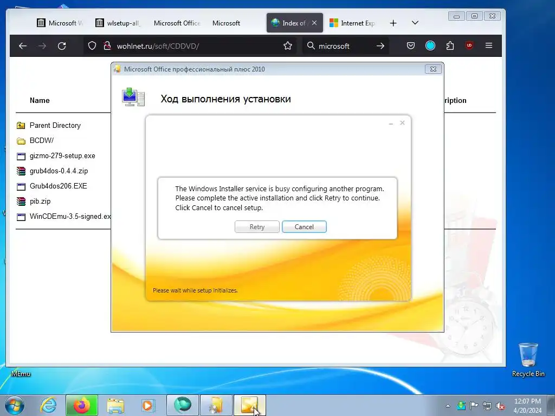Image resolution: width=555 pixels, height=416 pixels.
Task: Open the Save to Pocket icon
Action: pyautogui.click(x=411, y=45)
